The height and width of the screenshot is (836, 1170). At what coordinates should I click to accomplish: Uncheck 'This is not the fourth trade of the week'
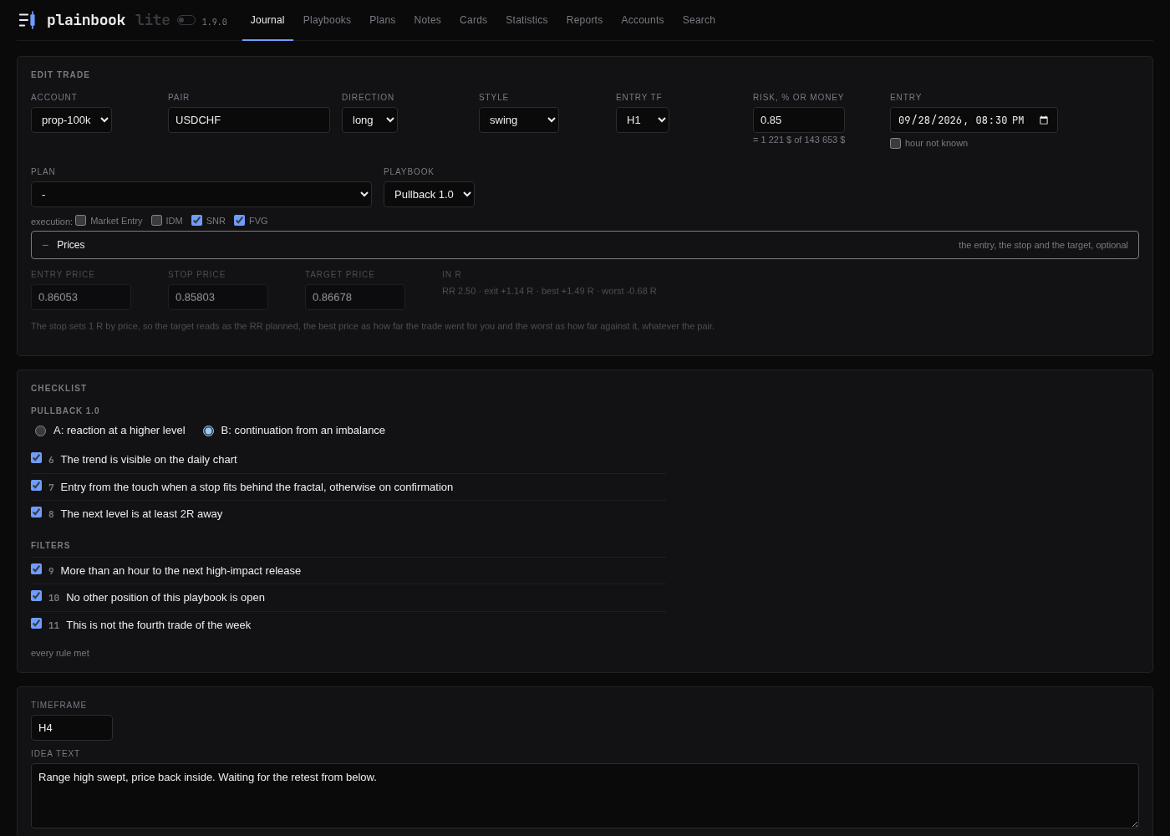point(36,624)
